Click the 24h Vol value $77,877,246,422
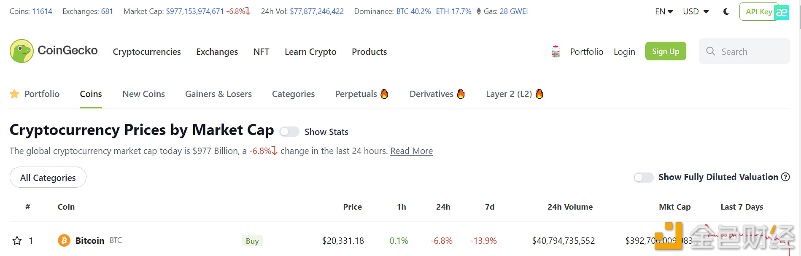Screen dimensions: 801x256 click(x=317, y=11)
